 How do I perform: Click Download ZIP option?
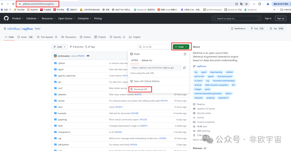(x=140, y=89)
